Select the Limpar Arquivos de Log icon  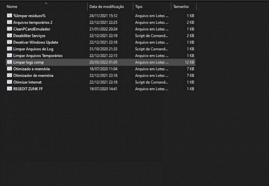pyautogui.click(x=9, y=49)
